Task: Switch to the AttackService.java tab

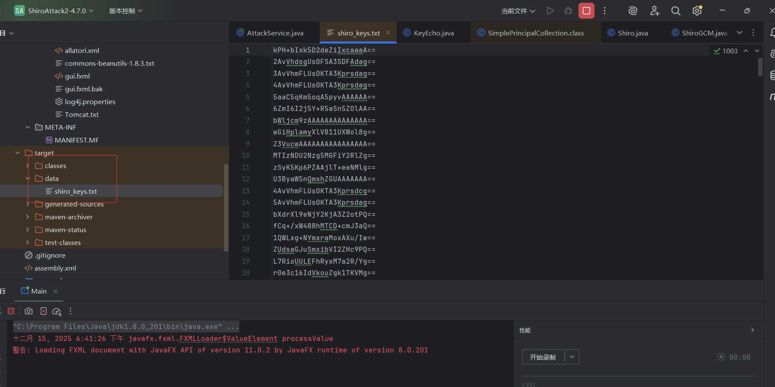Action: point(274,33)
